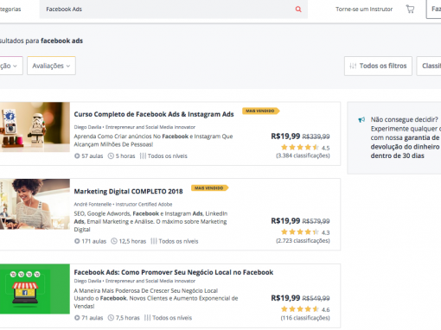Image resolution: width=441 pixels, height=330 pixels.
Task: Click the level bars icon in Marketing Digital course
Action: point(154,241)
